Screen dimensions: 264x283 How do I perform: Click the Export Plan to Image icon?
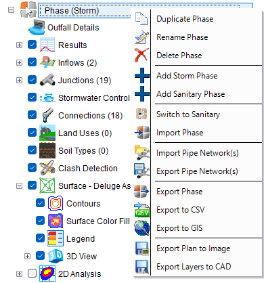[142, 248]
